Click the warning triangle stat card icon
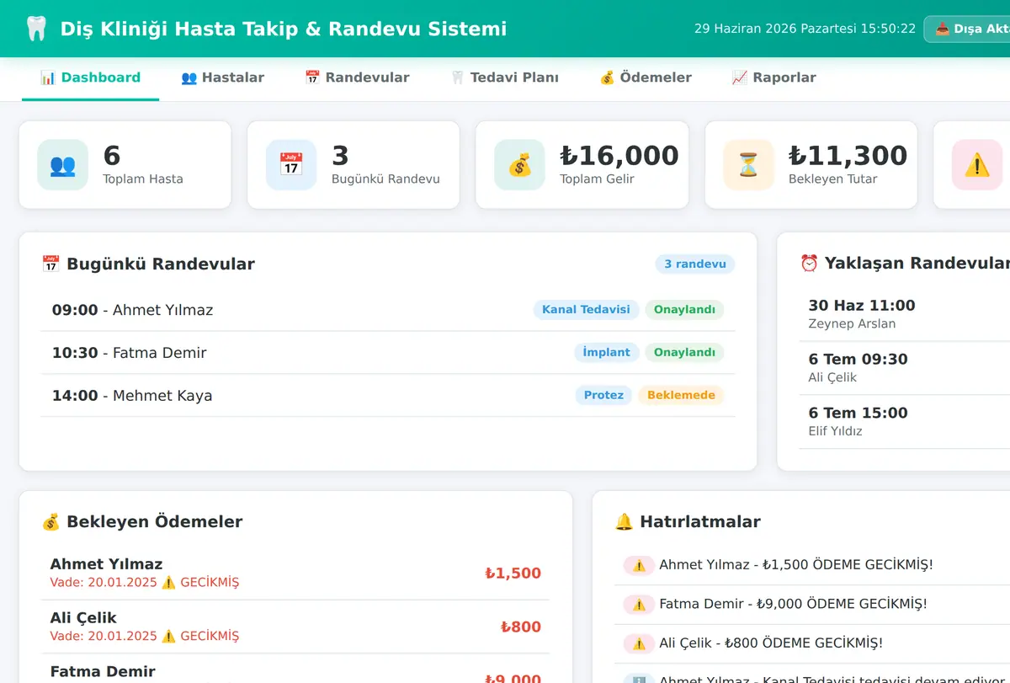The width and height of the screenshot is (1010, 683). [x=977, y=165]
